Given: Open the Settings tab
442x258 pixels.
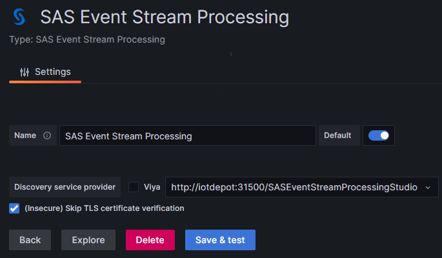Looking at the screenshot, I should coord(45,72).
